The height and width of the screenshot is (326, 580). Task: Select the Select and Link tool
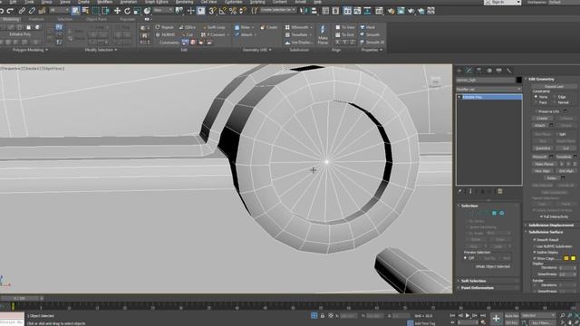pyautogui.click(x=22, y=11)
